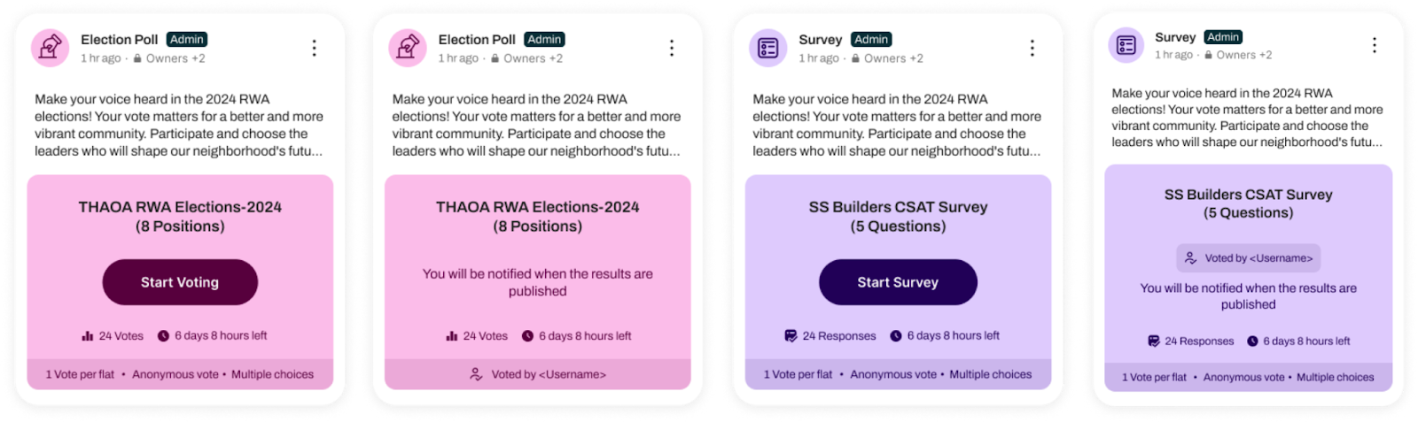Start Survey for SS Builders CSAT

click(898, 282)
